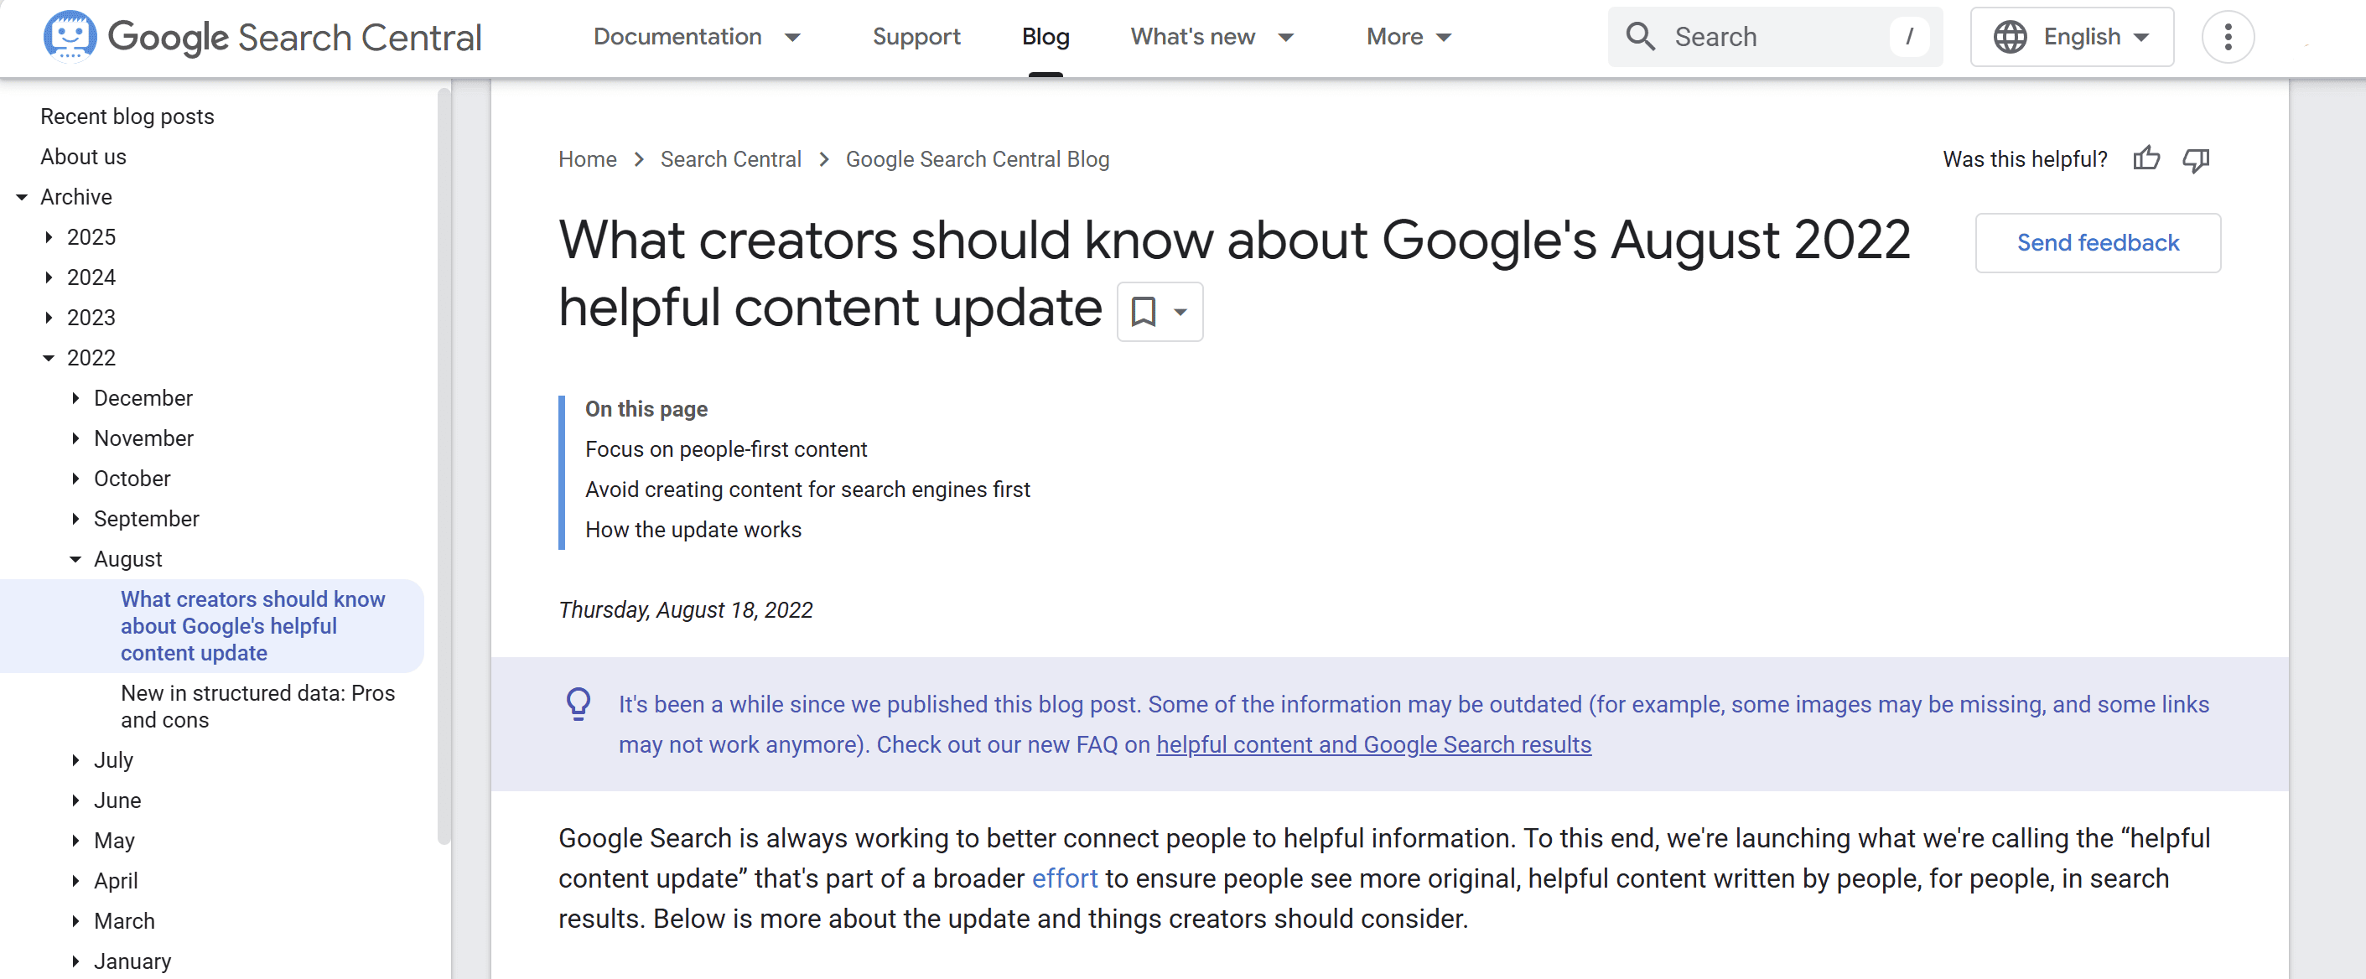Click the lightbulb notice icon
The image size is (2366, 979).
coord(578,704)
